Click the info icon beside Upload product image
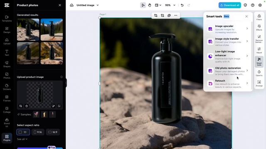Viewport: 266px width, 149px height. [62, 77]
